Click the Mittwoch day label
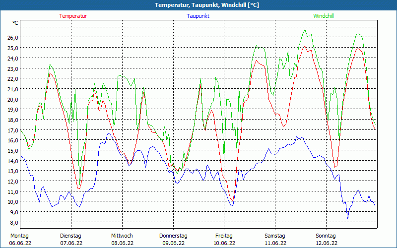 pos(122,236)
